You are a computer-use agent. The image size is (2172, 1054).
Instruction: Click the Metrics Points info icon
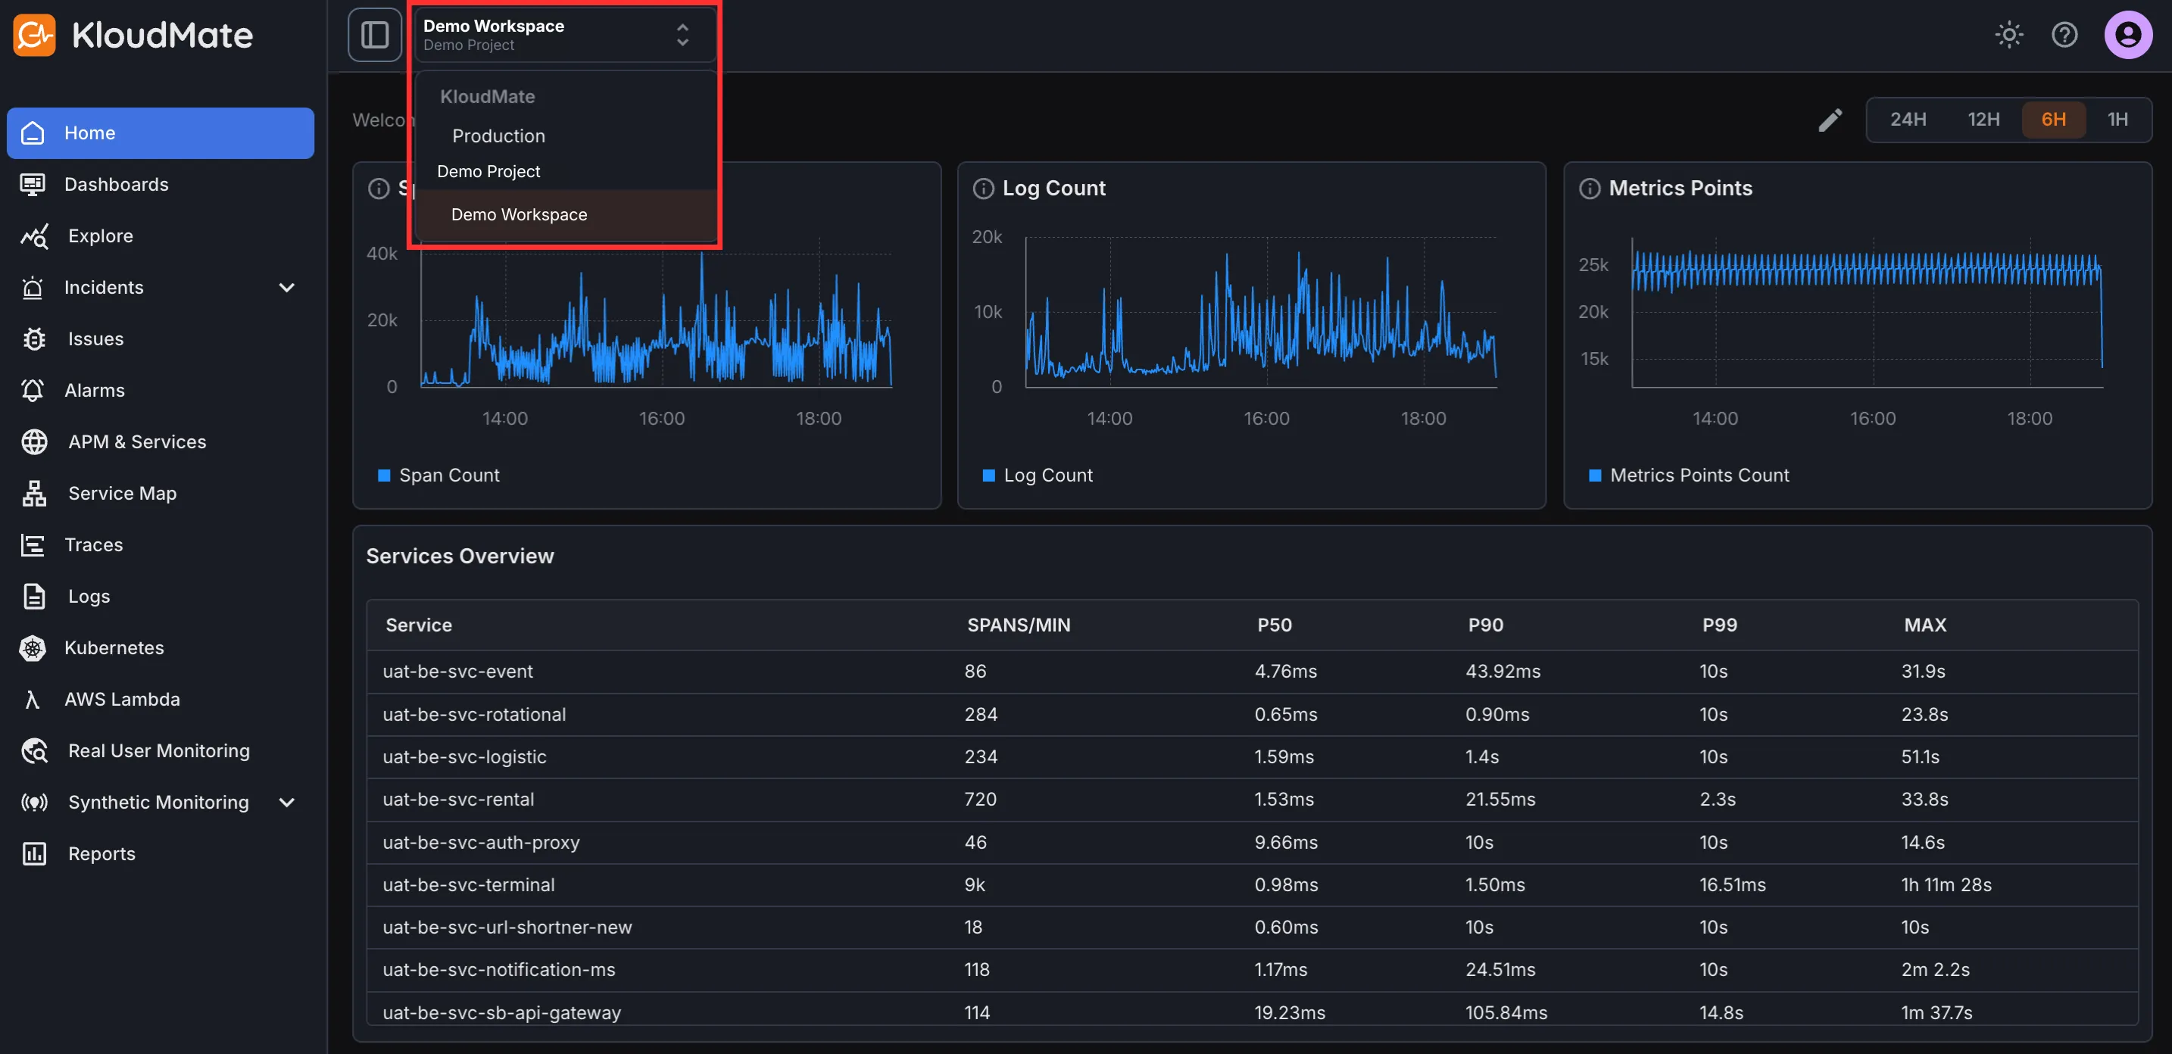[1590, 188]
